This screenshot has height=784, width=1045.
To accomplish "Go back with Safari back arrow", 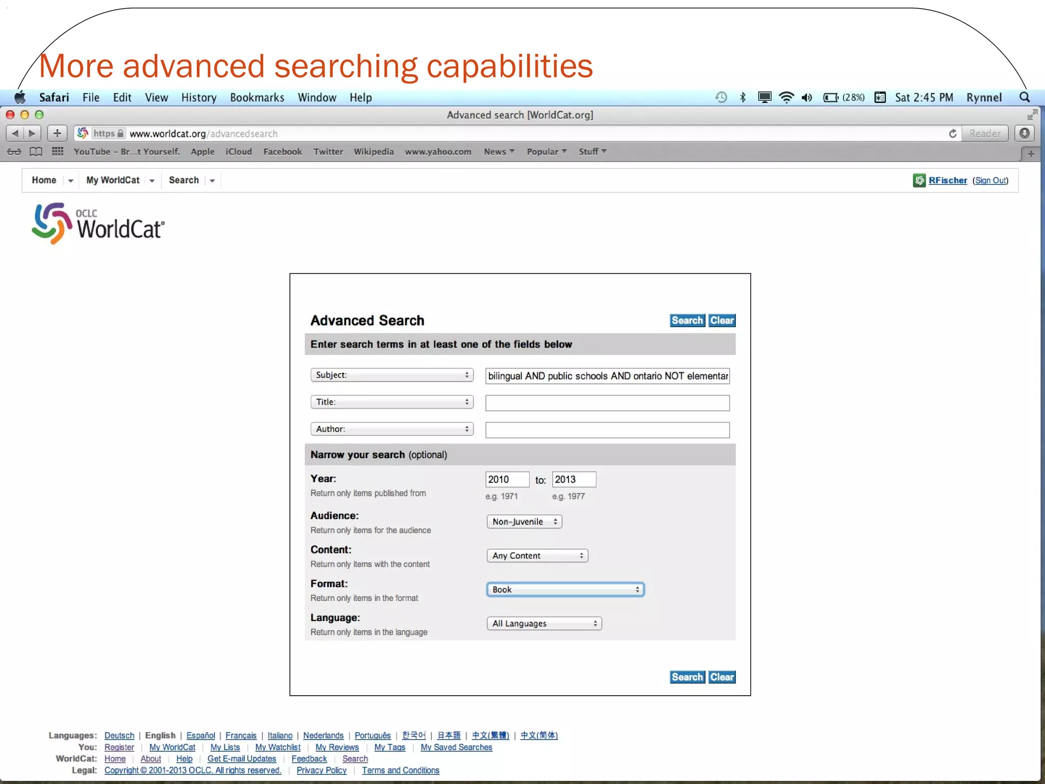I will point(15,133).
